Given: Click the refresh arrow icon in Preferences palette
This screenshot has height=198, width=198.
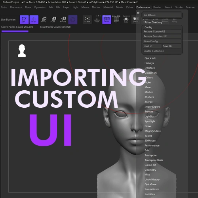Looking at the screenshot, I should [x=138, y=13].
